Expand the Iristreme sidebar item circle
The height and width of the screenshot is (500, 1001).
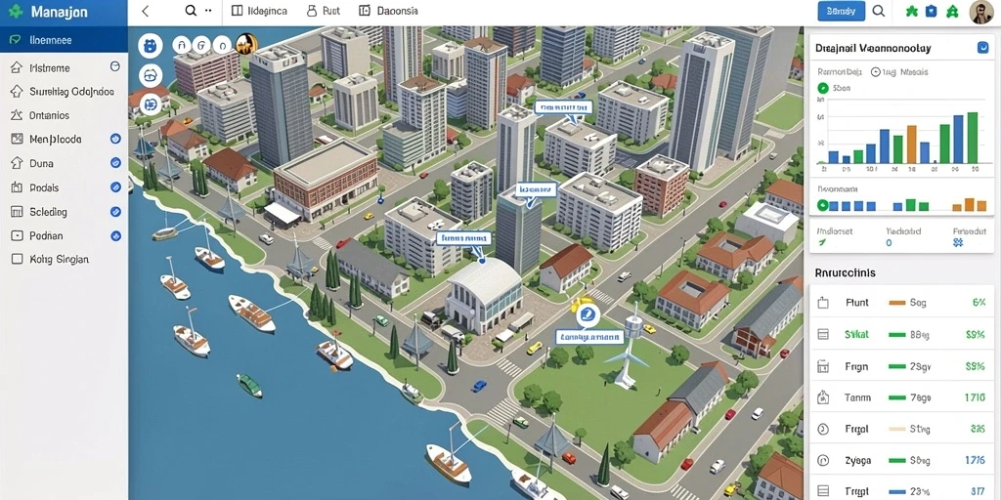coord(115,66)
